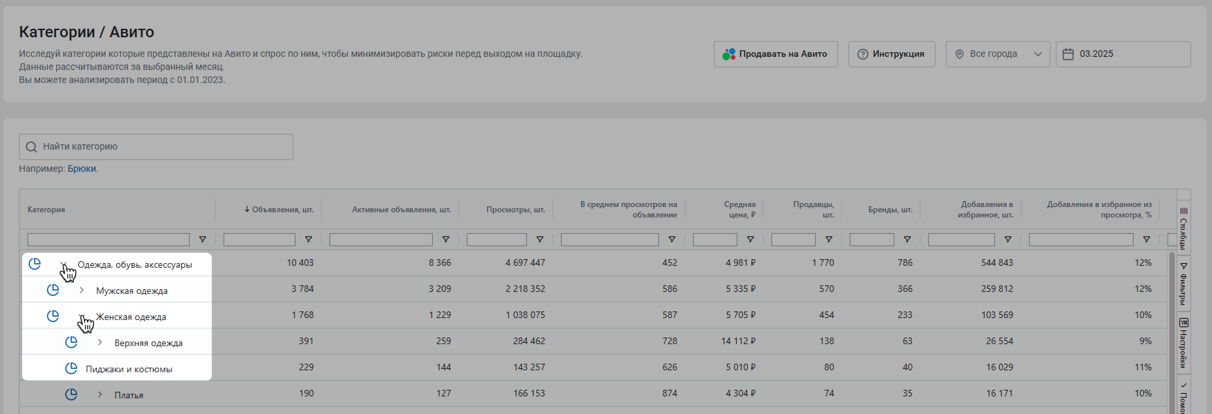The image size is (1212, 414).
Task: Open the Фильтры side panel tab
Action: point(1184,283)
